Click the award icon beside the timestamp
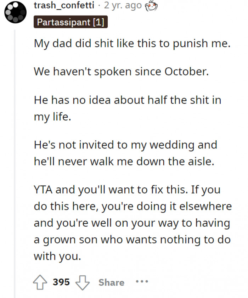248x298 pixels. click(150, 6)
